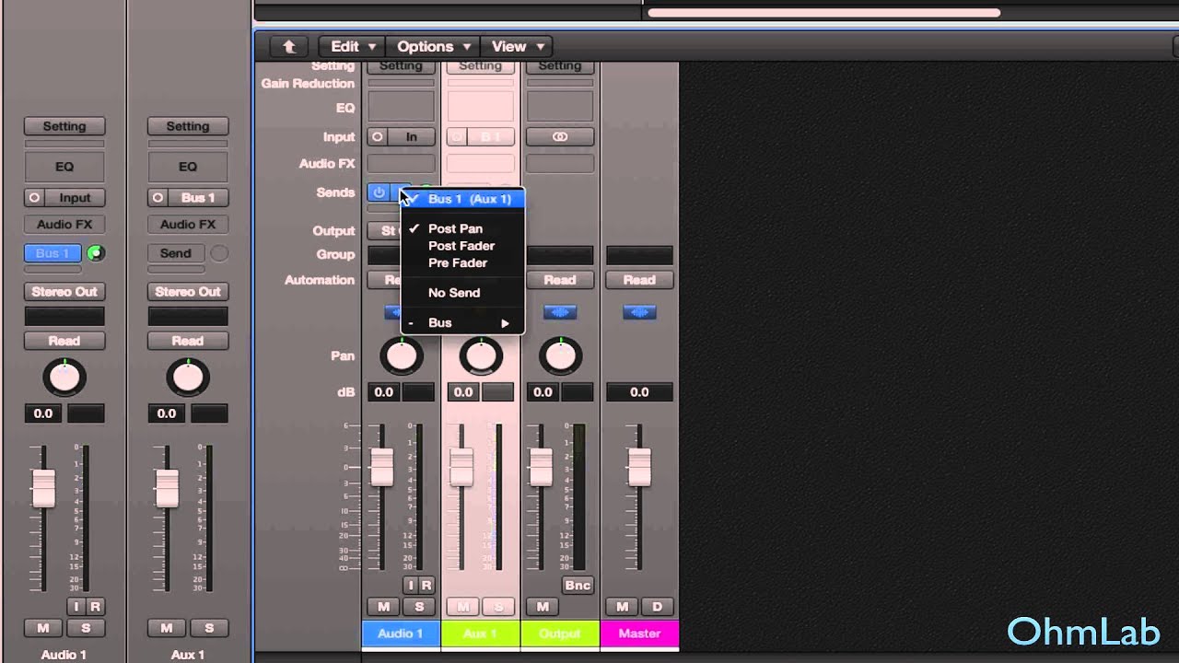Screen dimensions: 1179x663
Task: Click the In input button on Audio 1
Action: (x=411, y=136)
